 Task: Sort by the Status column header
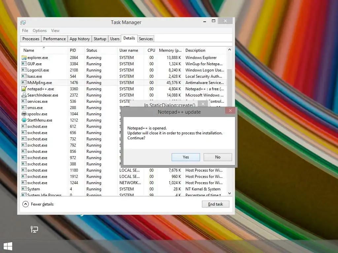click(101, 50)
